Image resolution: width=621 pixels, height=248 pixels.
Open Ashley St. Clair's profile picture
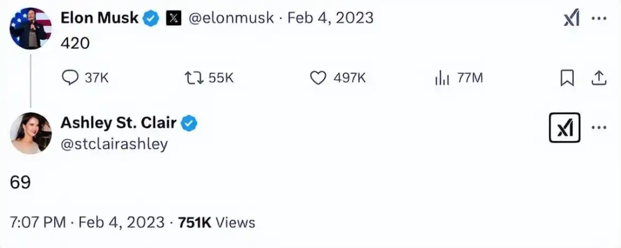pyautogui.click(x=31, y=133)
